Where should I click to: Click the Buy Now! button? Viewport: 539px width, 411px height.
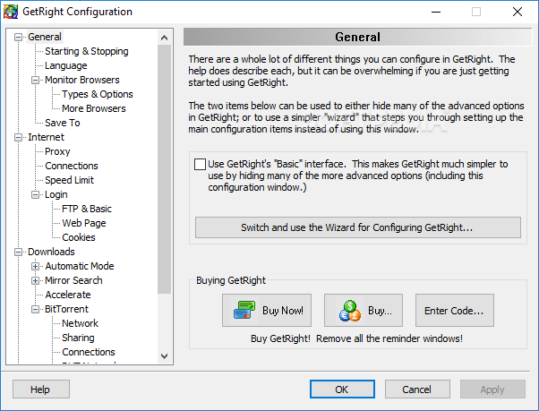267,311
